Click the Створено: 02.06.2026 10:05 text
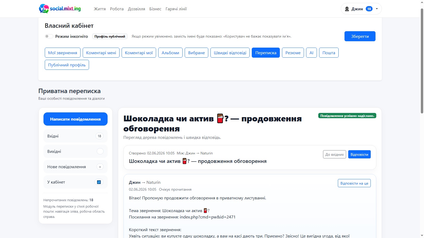This screenshot has height=238, width=424. [152, 153]
